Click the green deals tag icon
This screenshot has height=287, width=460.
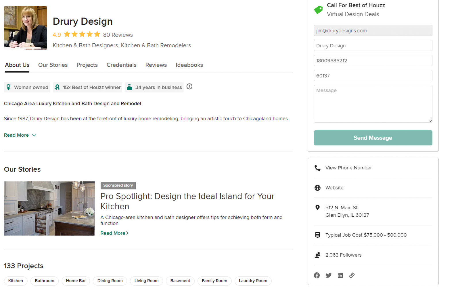tap(318, 10)
